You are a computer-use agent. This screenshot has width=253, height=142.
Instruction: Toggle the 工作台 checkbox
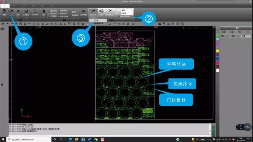[70, 12]
